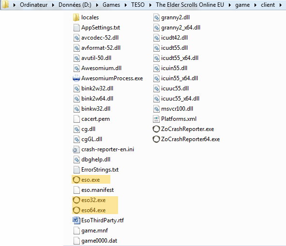This screenshot has width=286, height=246.
Task: Select the AwesomiumProcess.exe icon
Action: click(76, 78)
